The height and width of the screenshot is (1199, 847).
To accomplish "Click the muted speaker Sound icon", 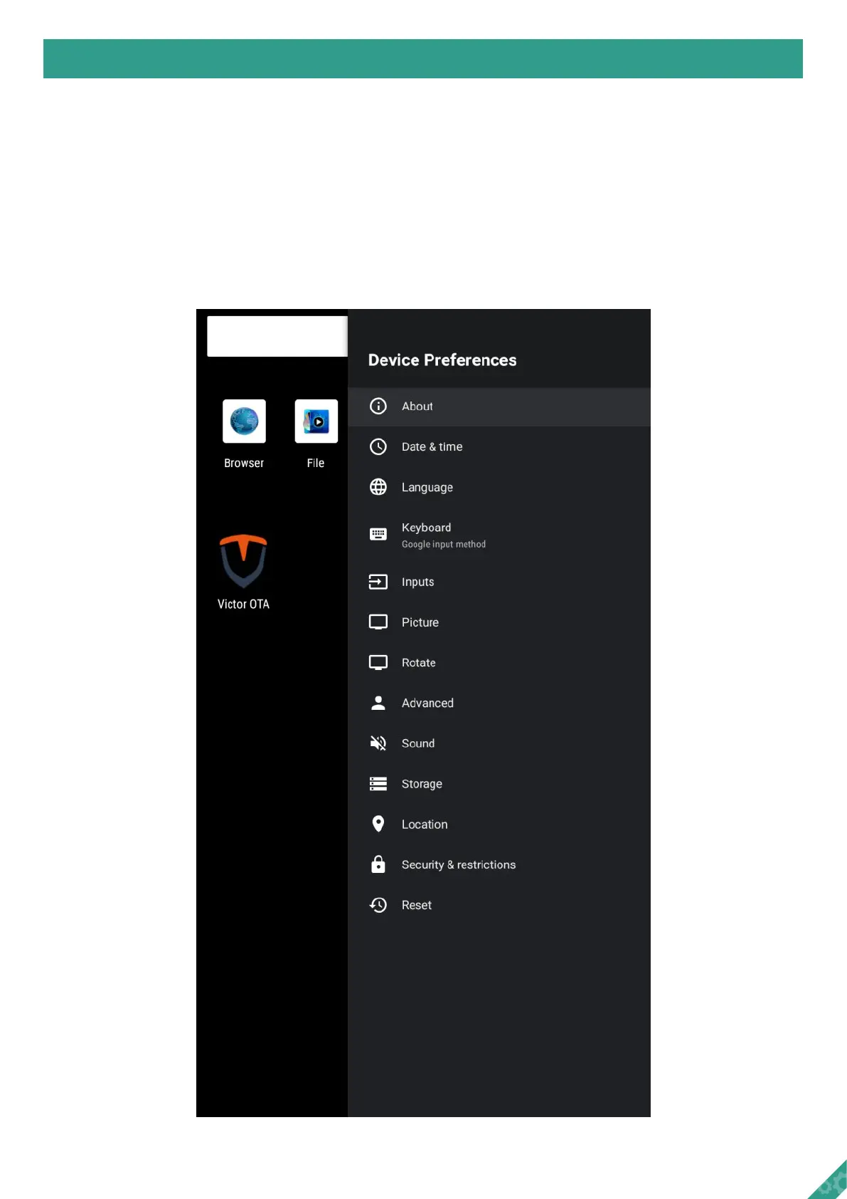I will (x=378, y=743).
